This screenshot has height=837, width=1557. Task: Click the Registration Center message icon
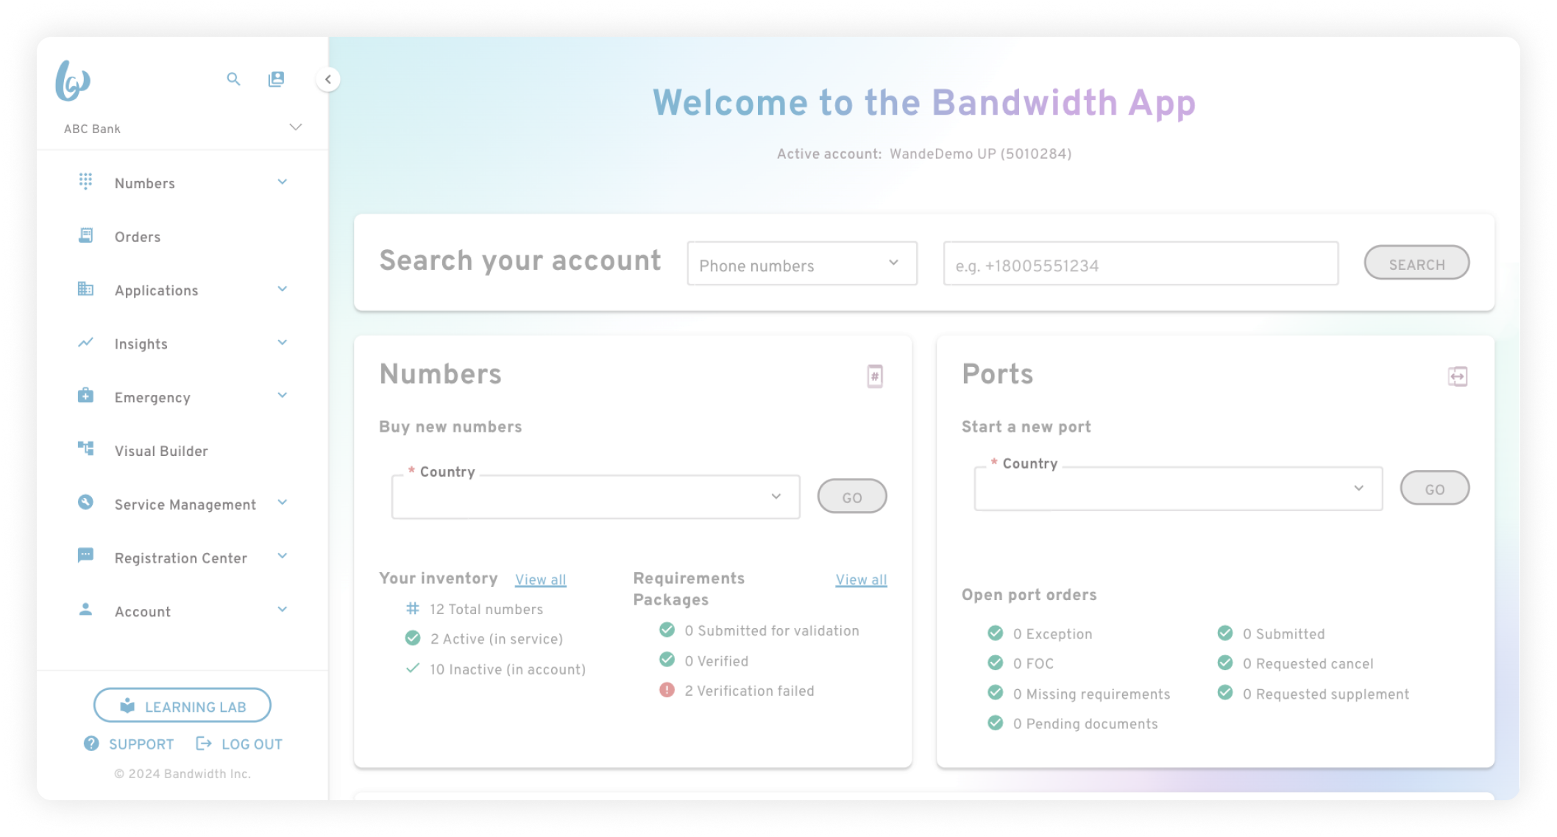click(x=85, y=555)
